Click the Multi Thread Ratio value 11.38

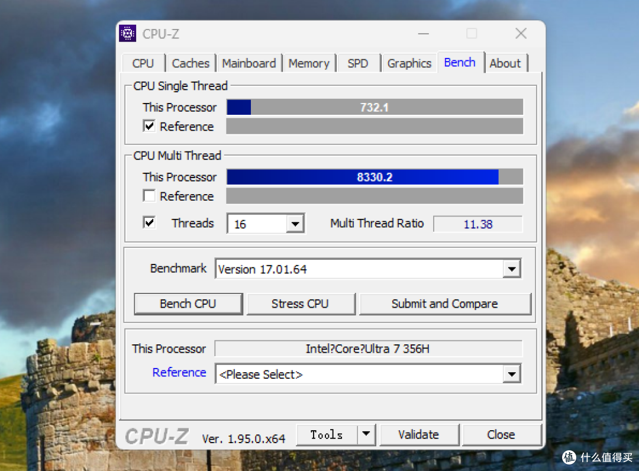point(477,224)
